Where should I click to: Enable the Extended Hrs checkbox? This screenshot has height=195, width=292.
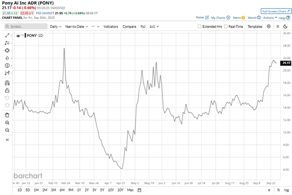coord(200,26)
